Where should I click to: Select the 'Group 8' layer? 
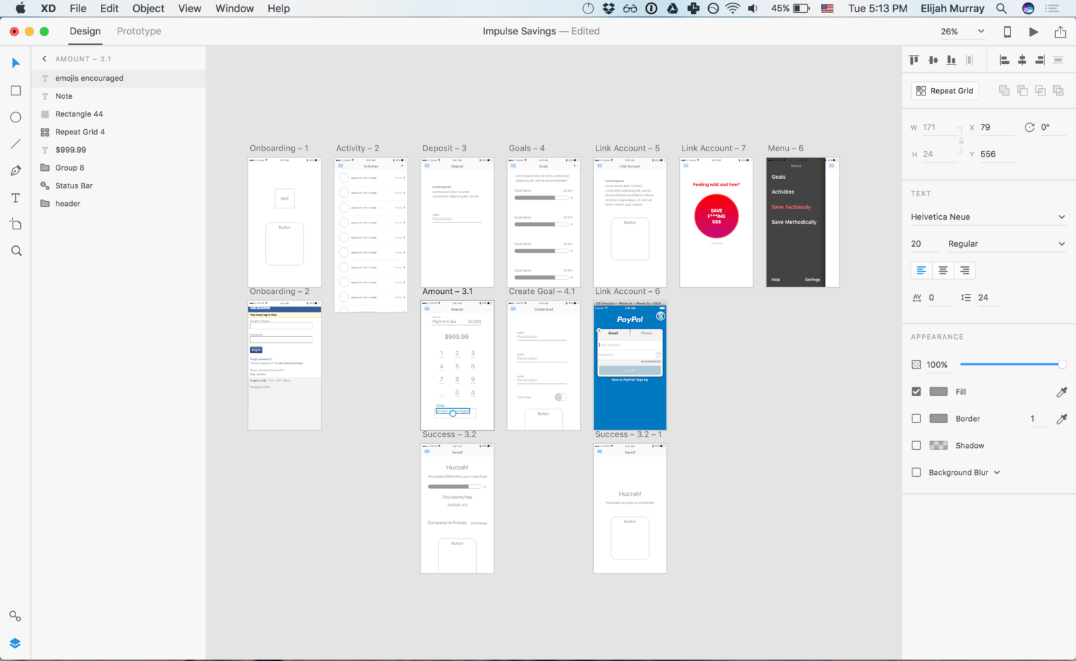click(118, 168)
